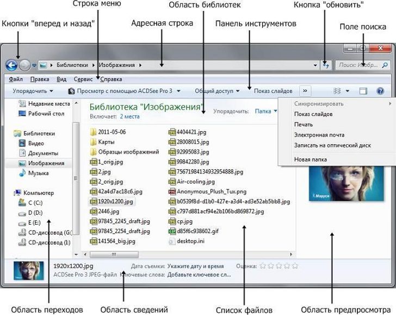Choose Синхронизировать in the overflow menu
Screen dimensions: 396x315
(x=319, y=103)
